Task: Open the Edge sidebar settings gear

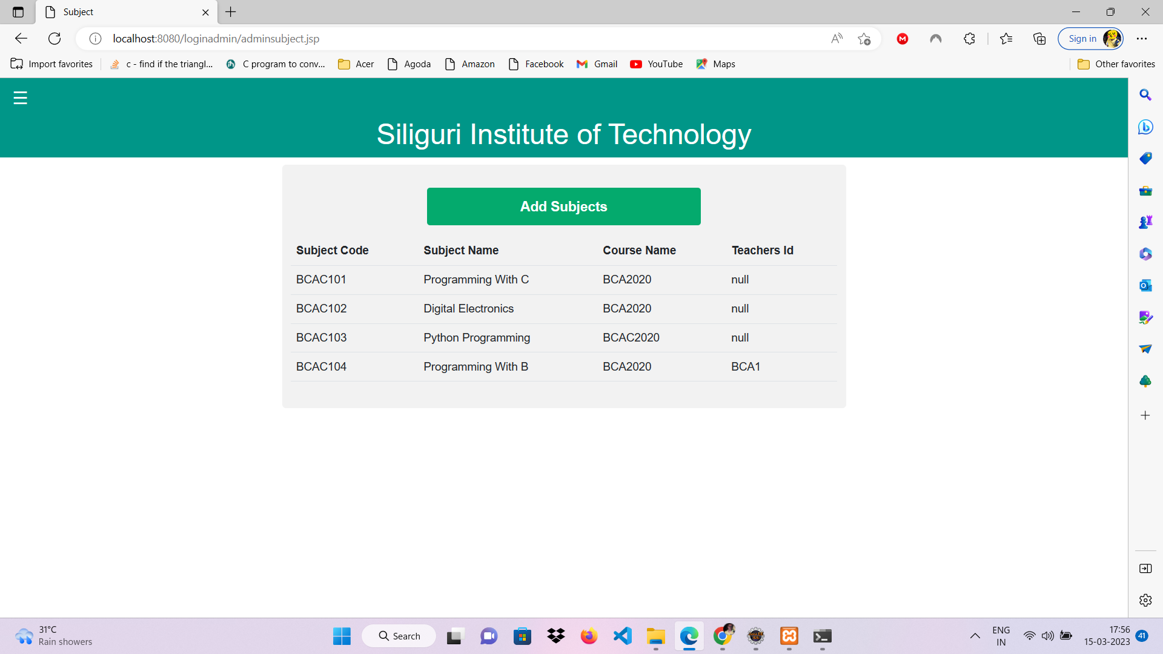Action: (1146, 600)
